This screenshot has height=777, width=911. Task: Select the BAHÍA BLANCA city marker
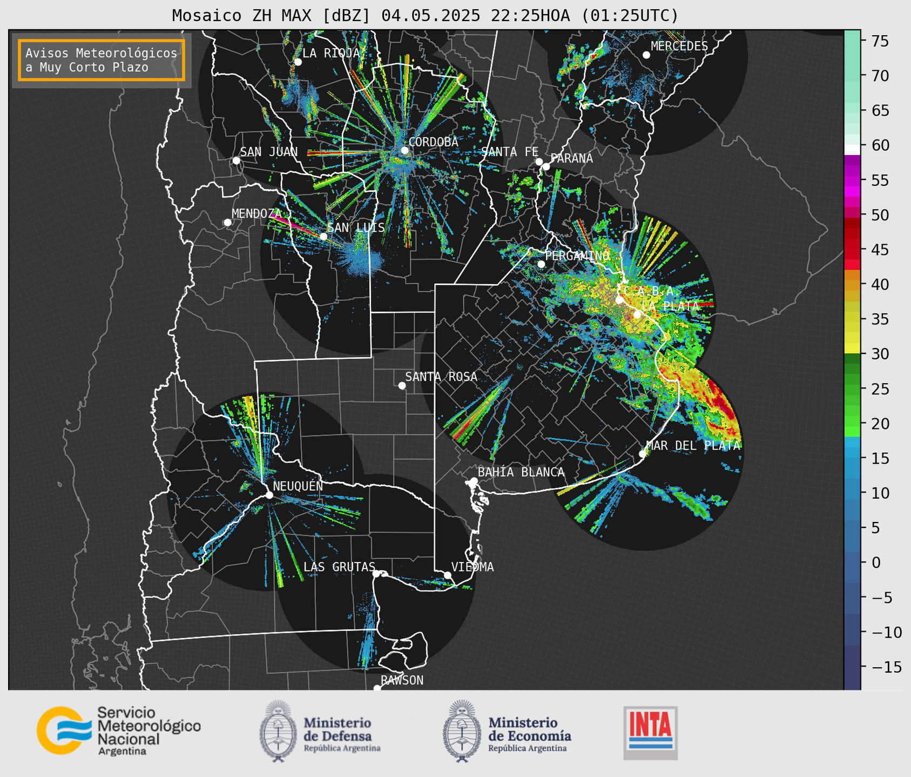[x=474, y=481]
